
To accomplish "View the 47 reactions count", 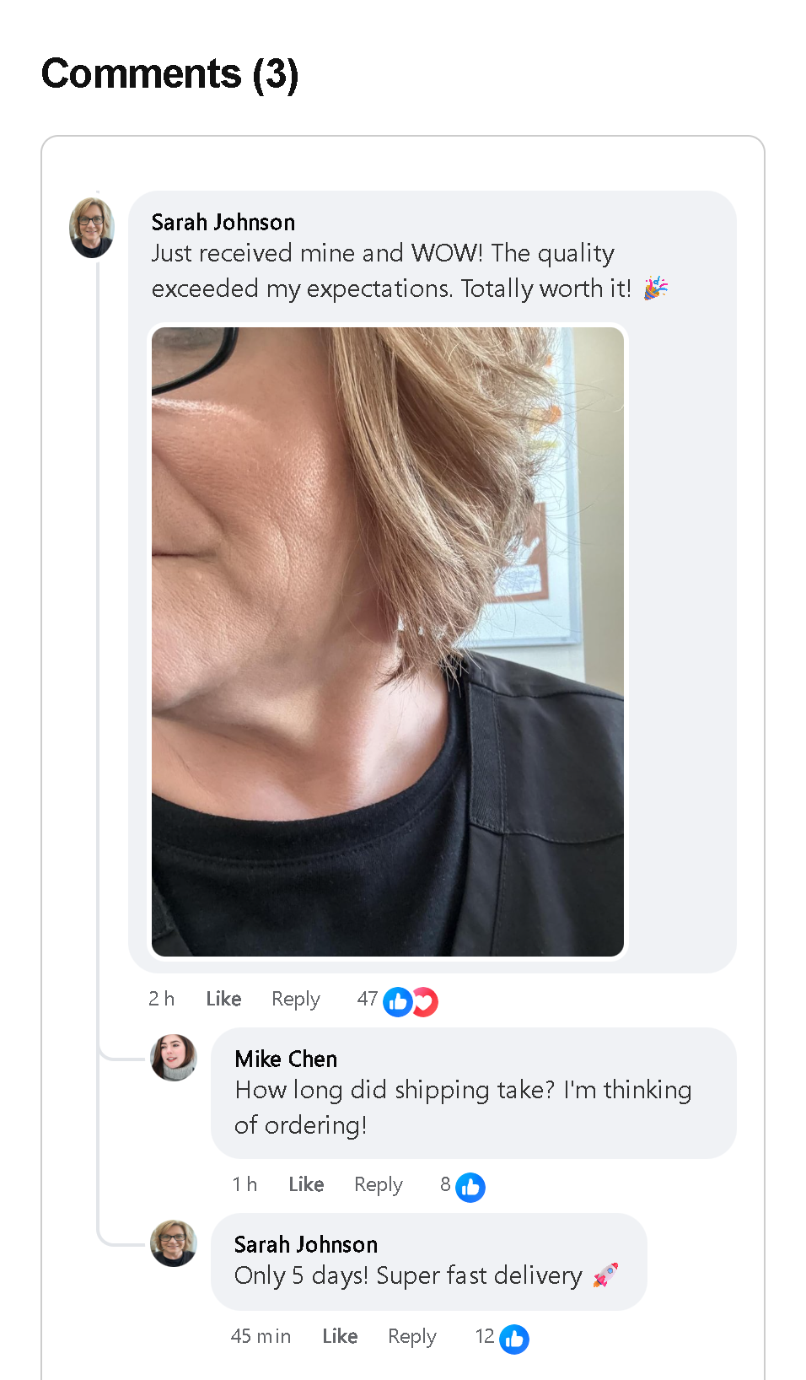I will click(367, 999).
